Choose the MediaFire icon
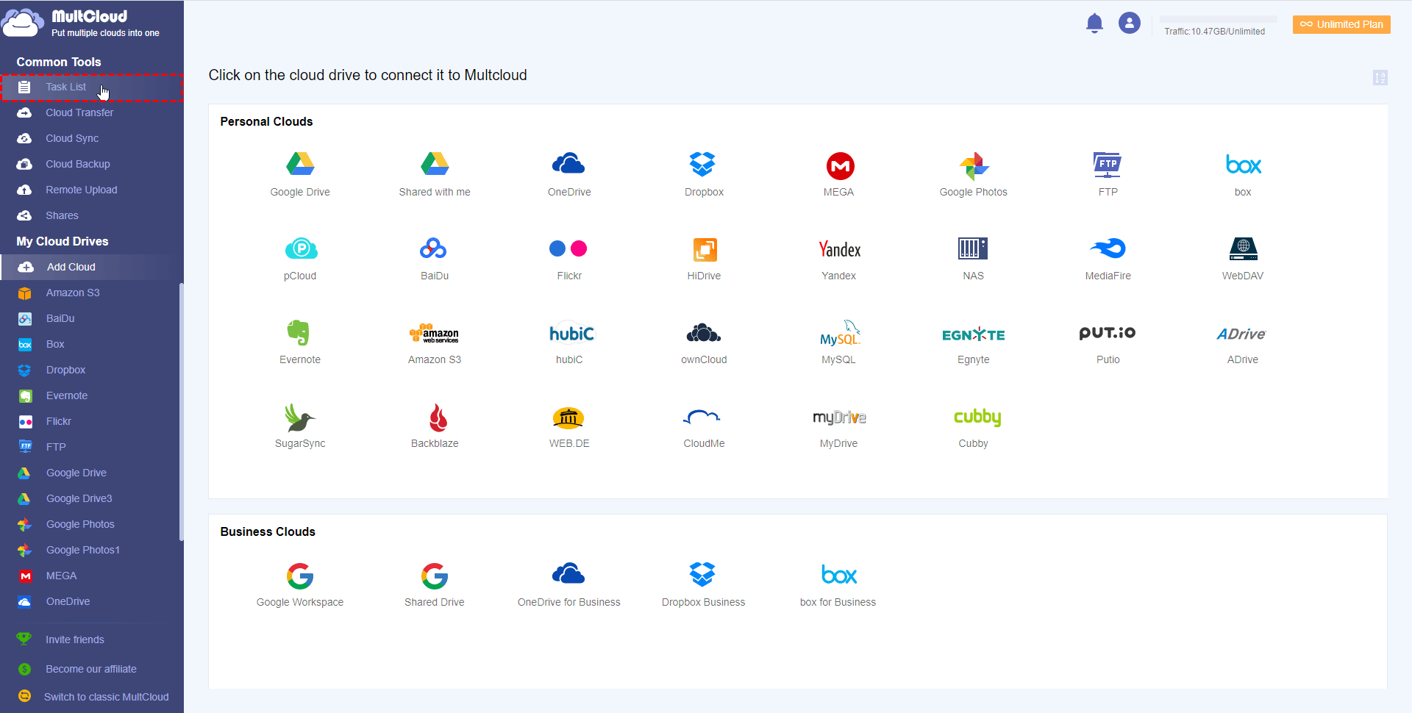This screenshot has width=1412, height=713. tap(1108, 248)
